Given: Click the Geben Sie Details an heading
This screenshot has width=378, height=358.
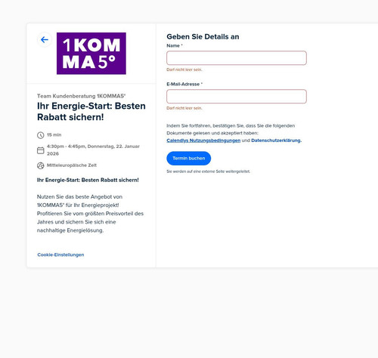Looking at the screenshot, I should click(x=203, y=37).
